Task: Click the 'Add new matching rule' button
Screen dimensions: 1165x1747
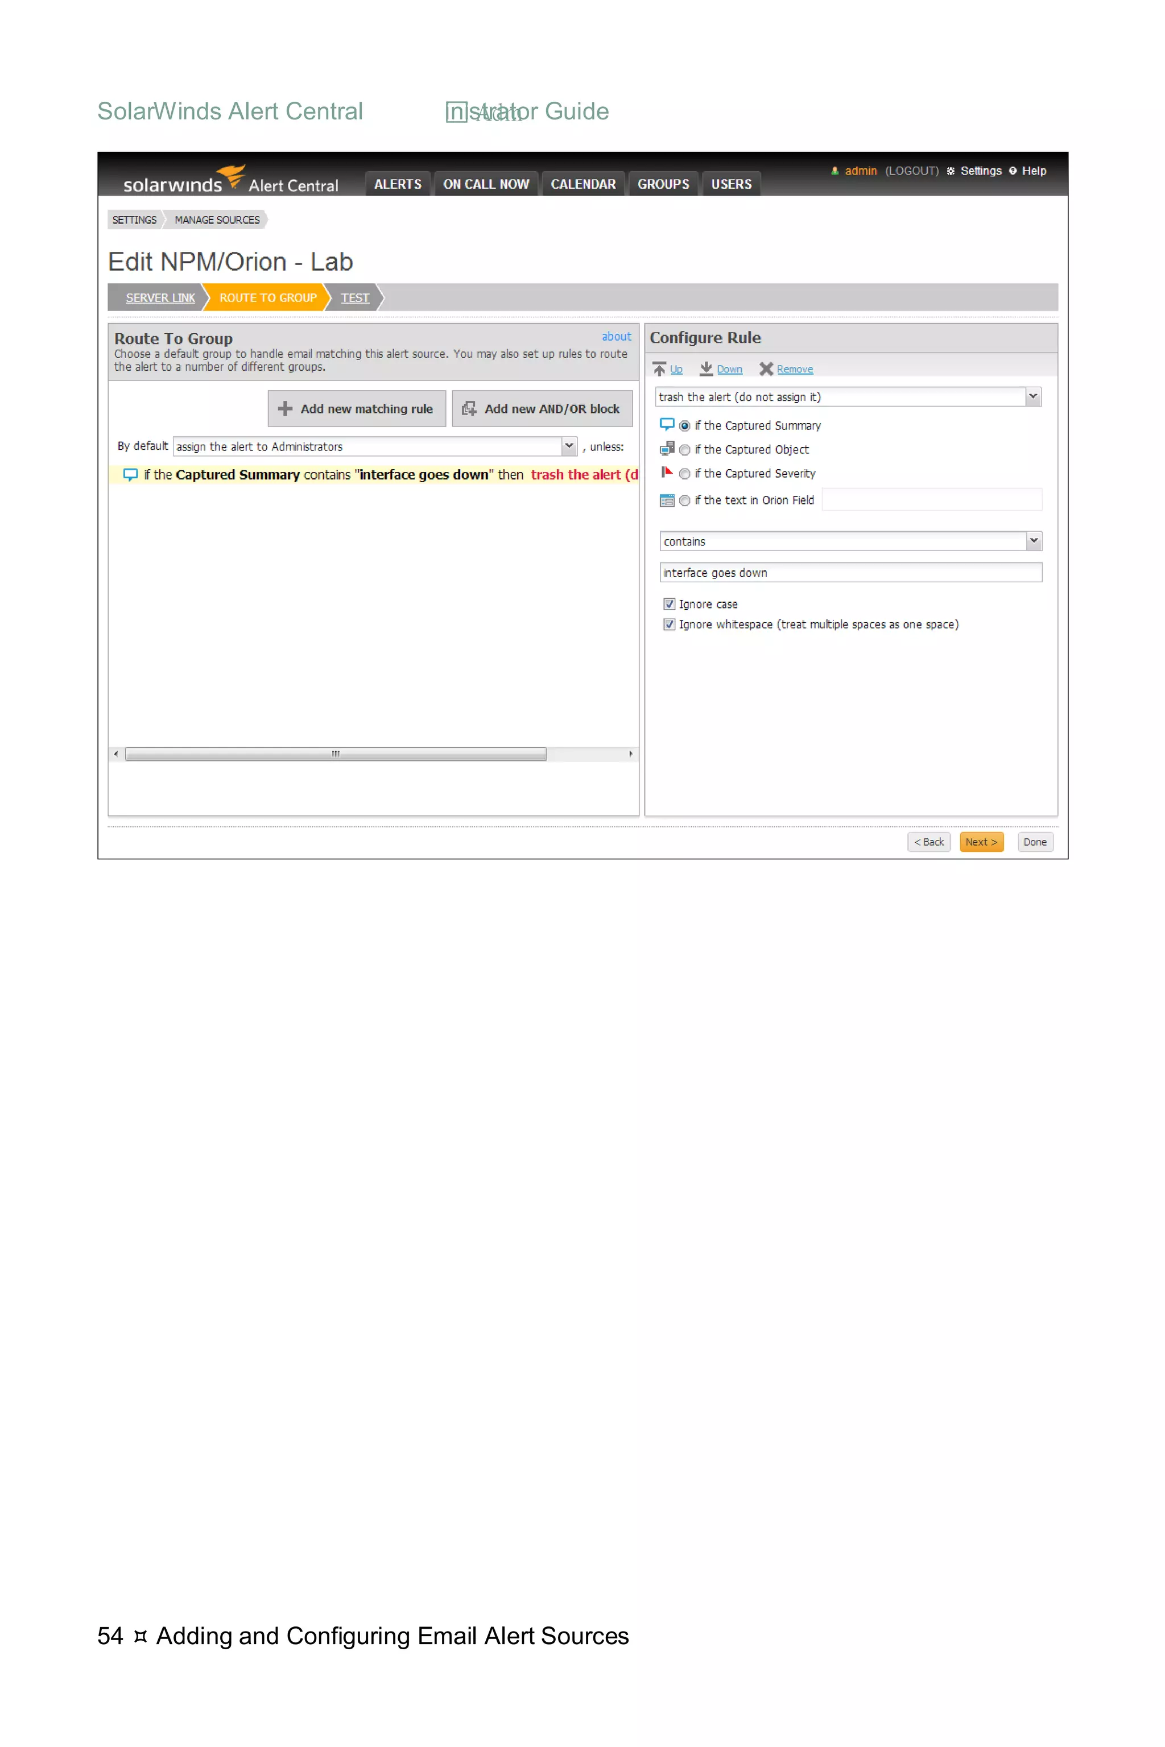Action: [357, 408]
